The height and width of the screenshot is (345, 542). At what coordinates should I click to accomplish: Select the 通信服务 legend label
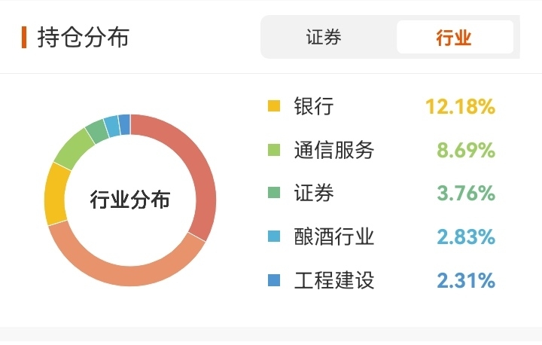click(333, 150)
